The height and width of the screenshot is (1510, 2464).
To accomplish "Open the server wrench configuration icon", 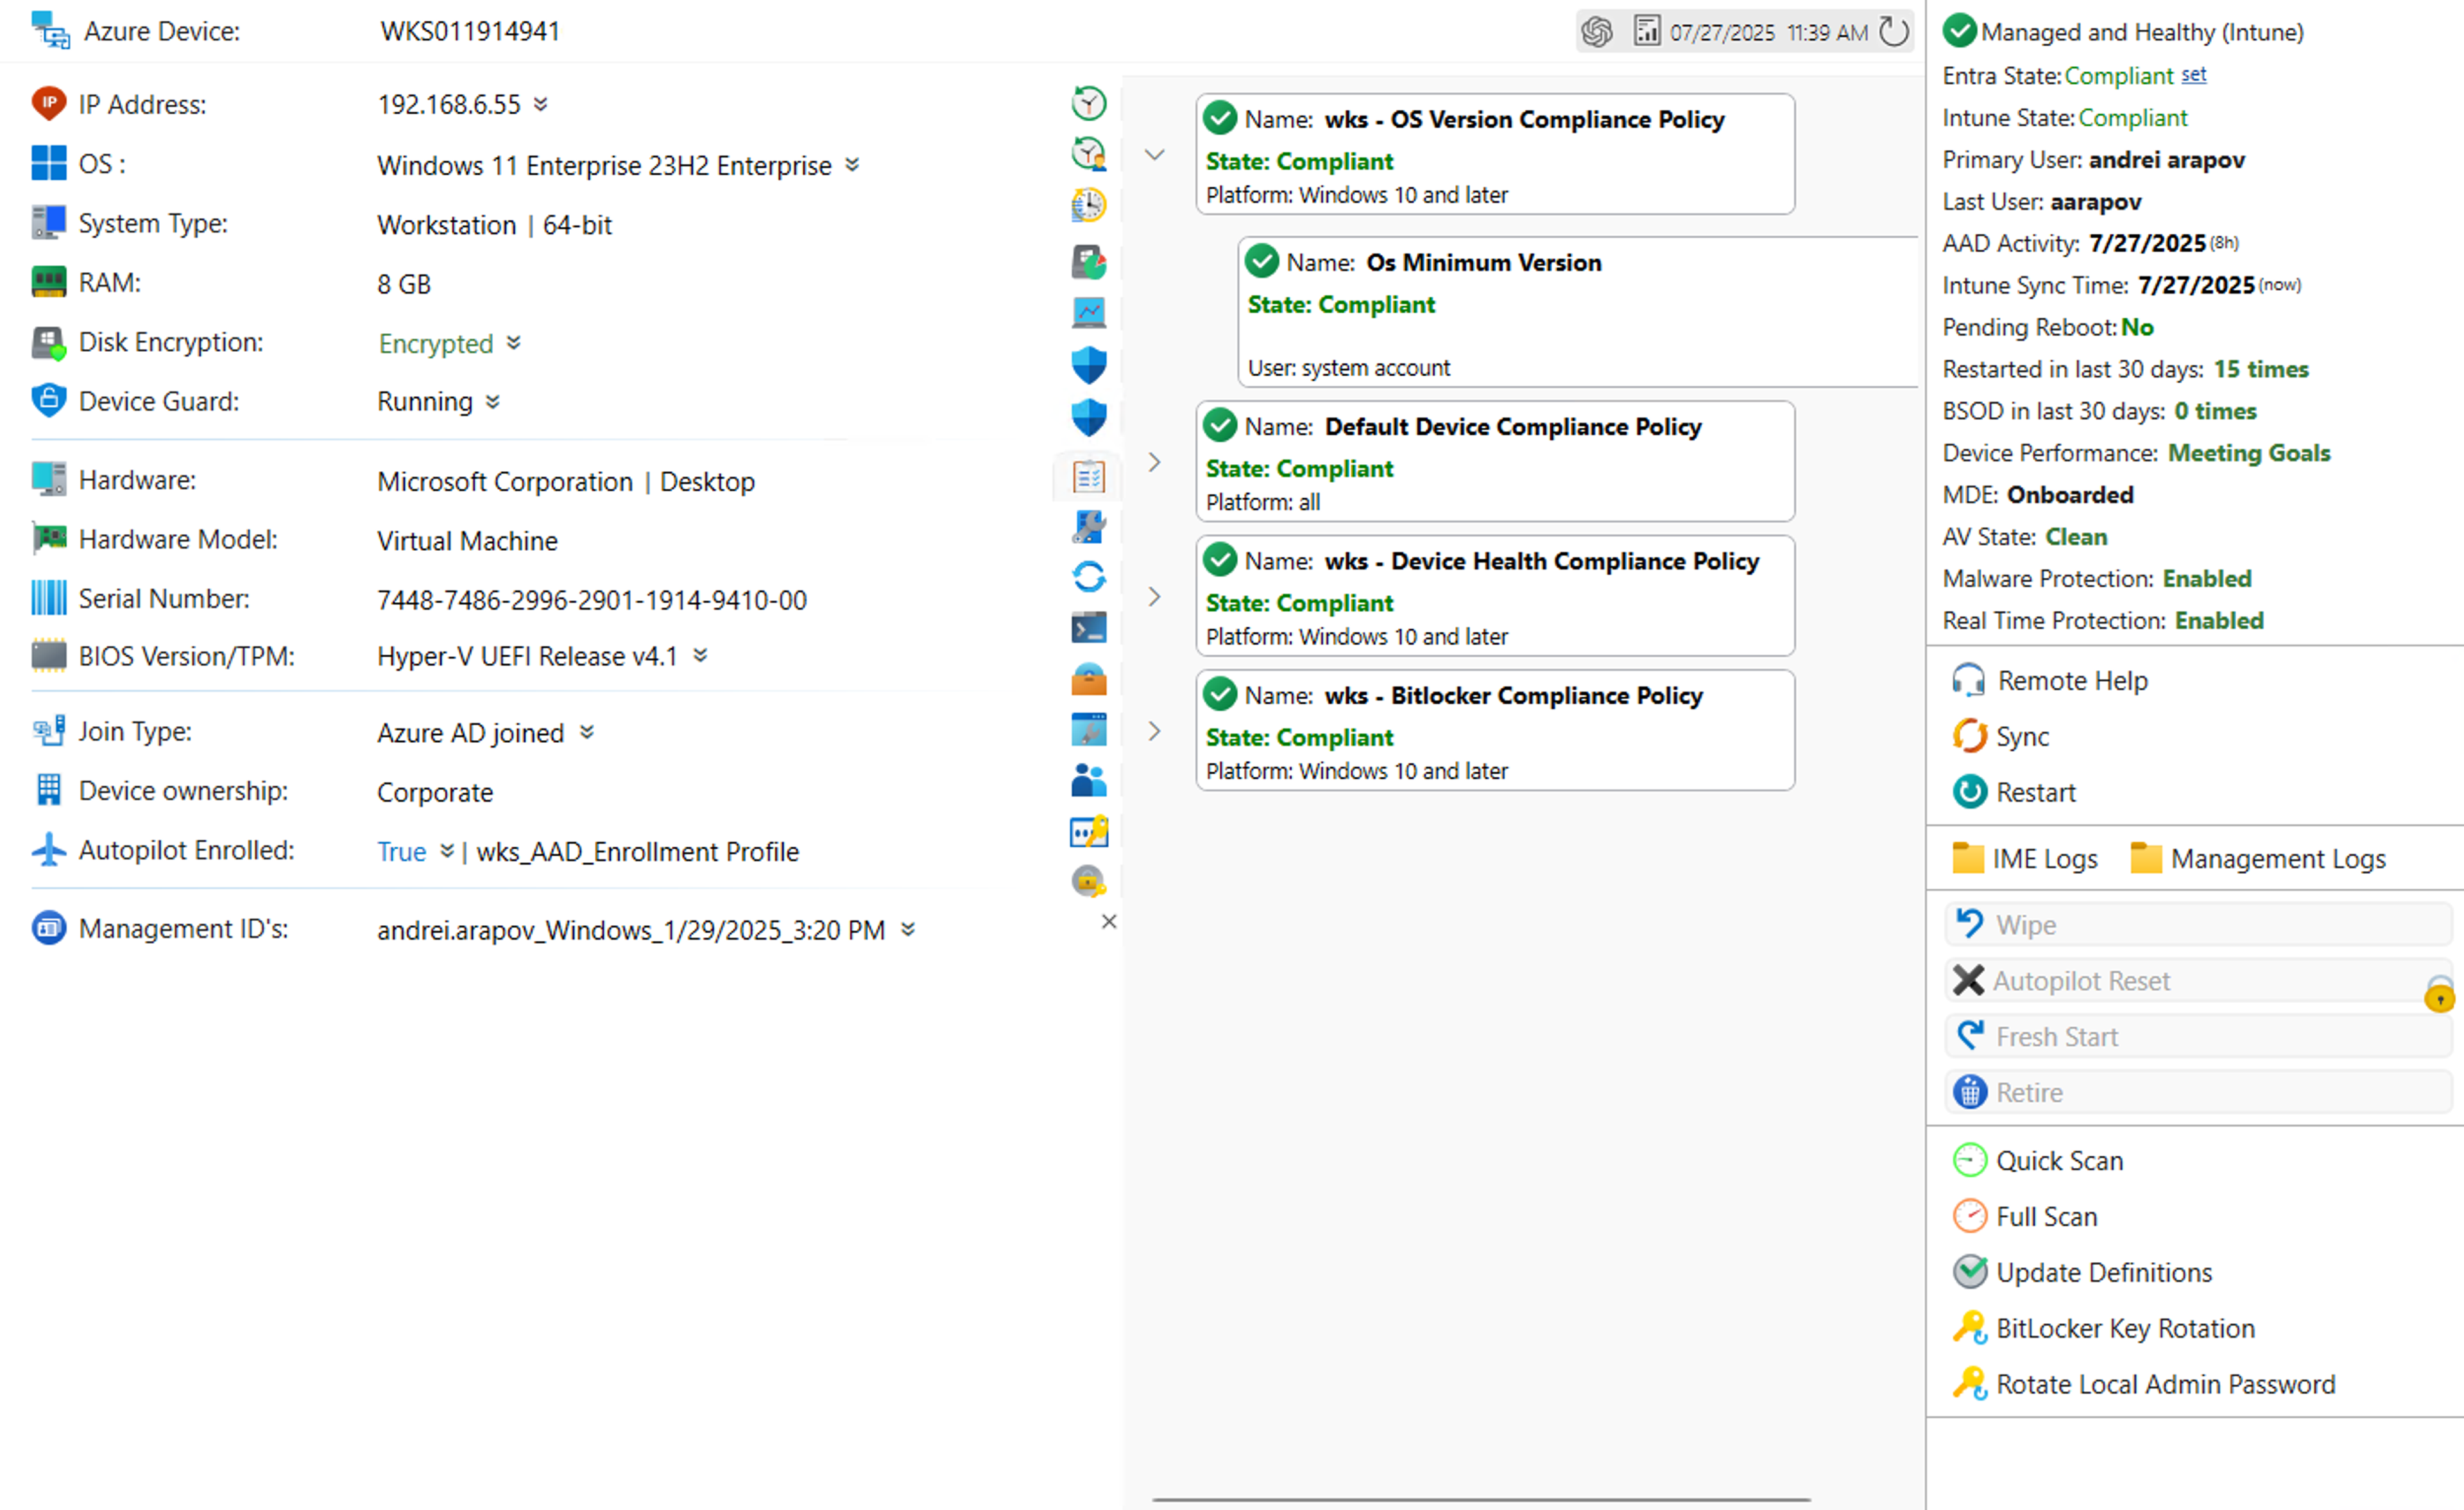I will click(x=1088, y=526).
